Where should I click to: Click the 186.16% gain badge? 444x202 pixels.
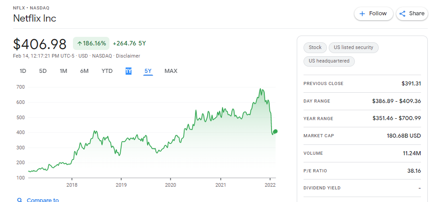91,44
